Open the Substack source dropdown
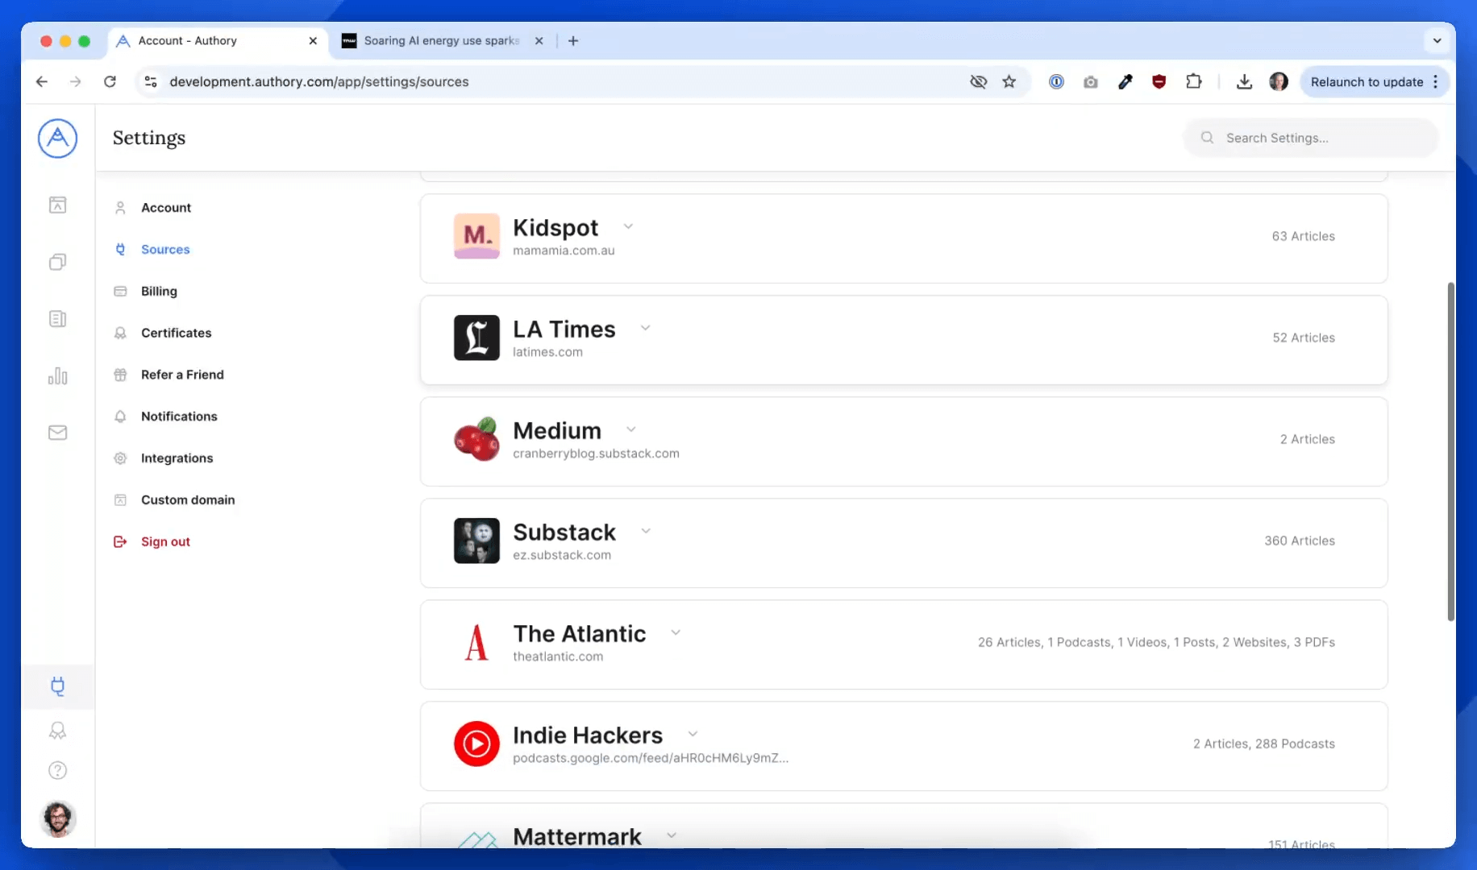 (x=646, y=531)
